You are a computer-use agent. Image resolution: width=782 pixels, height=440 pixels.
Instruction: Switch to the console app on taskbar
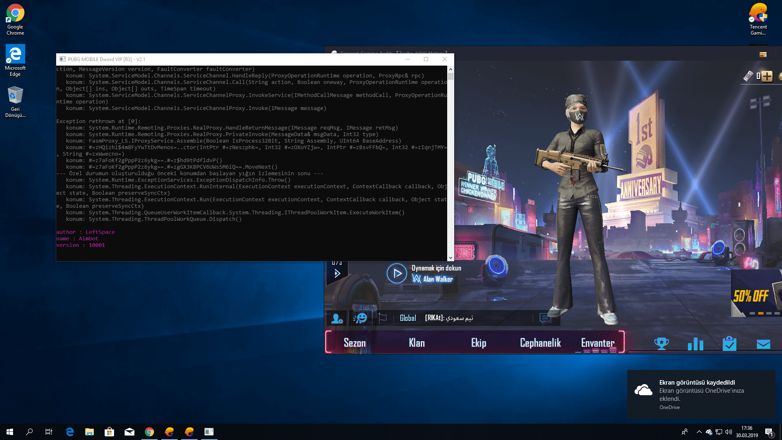point(209,432)
